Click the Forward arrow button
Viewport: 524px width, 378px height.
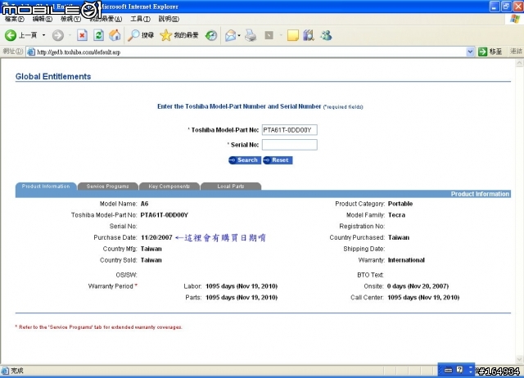tap(58, 35)
